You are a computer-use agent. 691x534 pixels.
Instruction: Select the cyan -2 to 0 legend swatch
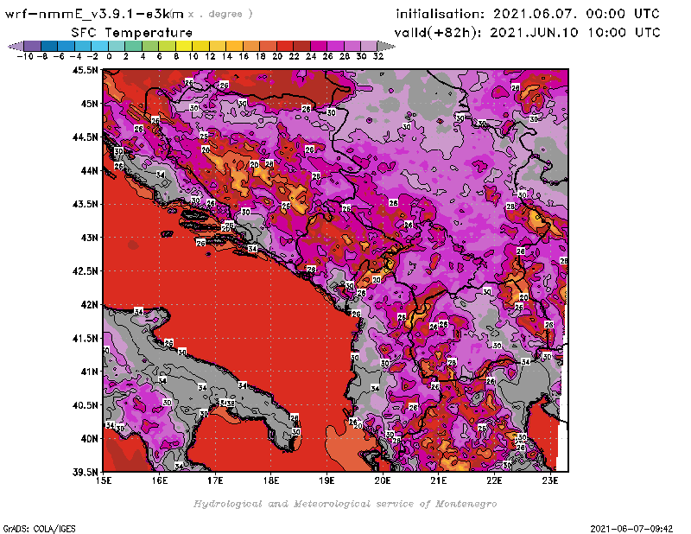[100, 46]
